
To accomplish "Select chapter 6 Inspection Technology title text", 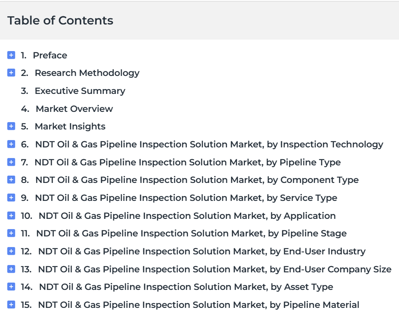I will (x=209, y=145).
